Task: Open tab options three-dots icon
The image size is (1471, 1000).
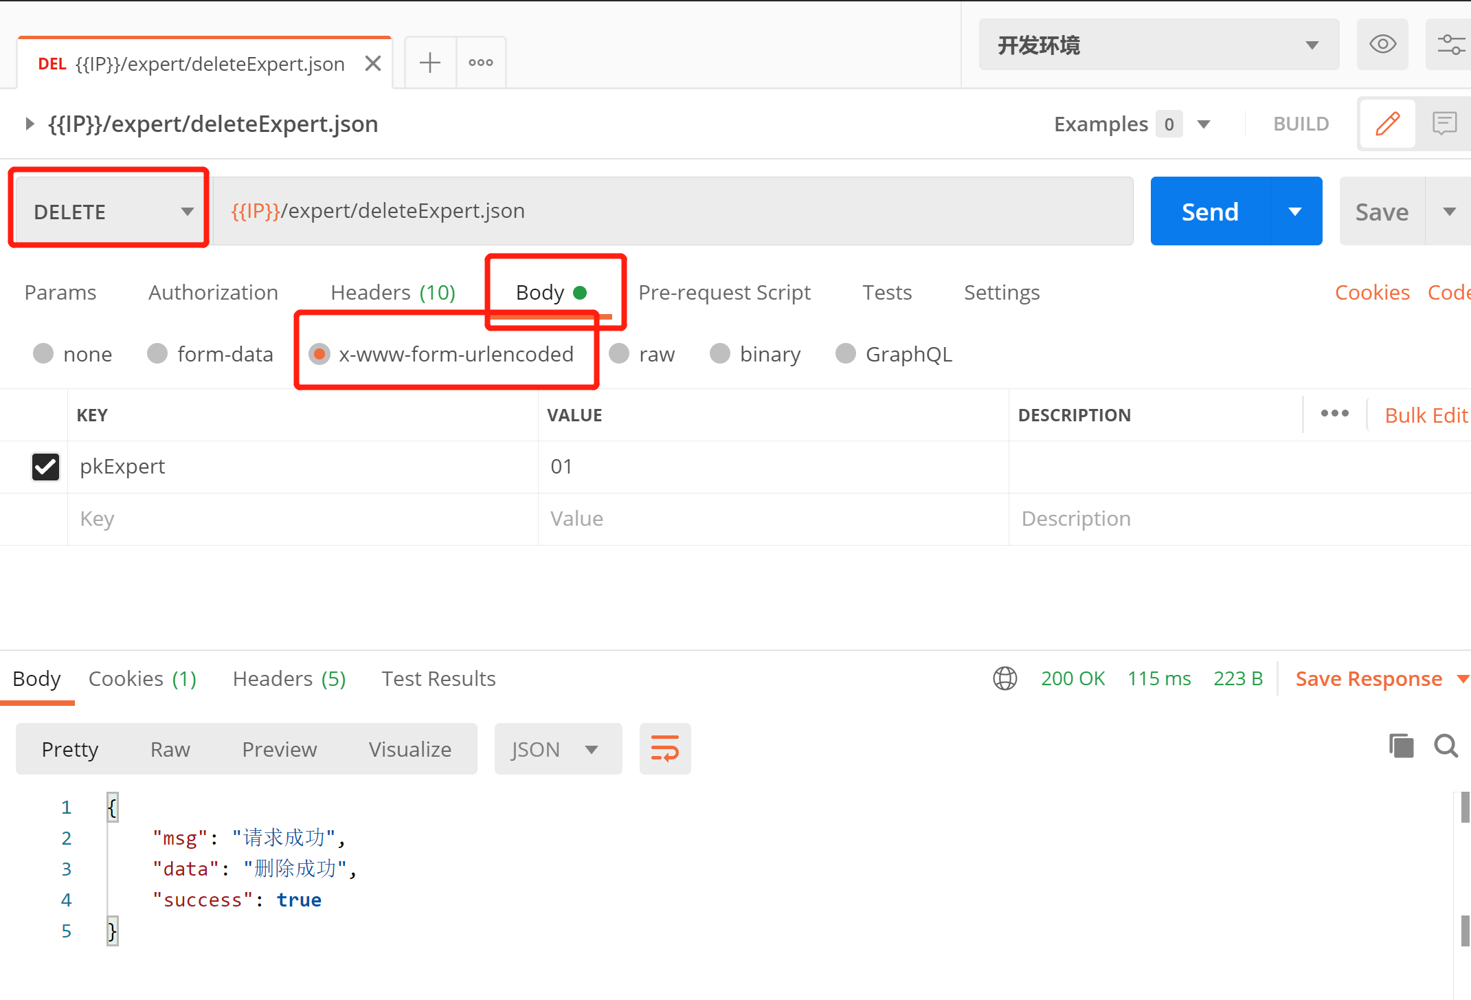Action: [481, 63]
